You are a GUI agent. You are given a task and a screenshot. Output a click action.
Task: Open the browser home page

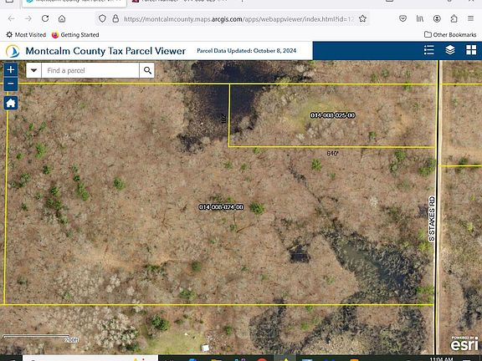point(62,18)
